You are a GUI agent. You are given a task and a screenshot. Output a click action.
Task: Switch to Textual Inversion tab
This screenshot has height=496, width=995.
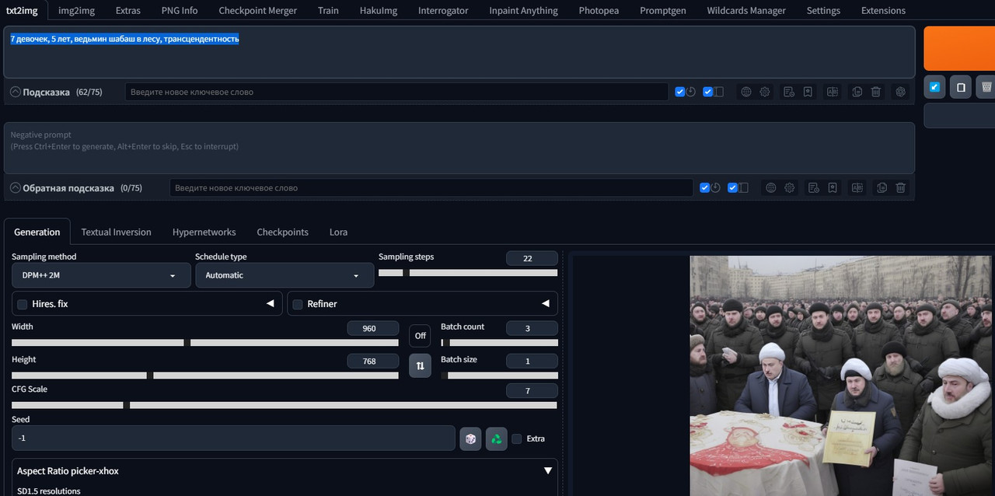pos(116,232)
